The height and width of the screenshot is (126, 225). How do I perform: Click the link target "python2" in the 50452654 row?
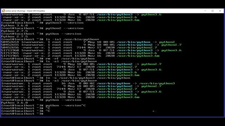coord(167,42)
